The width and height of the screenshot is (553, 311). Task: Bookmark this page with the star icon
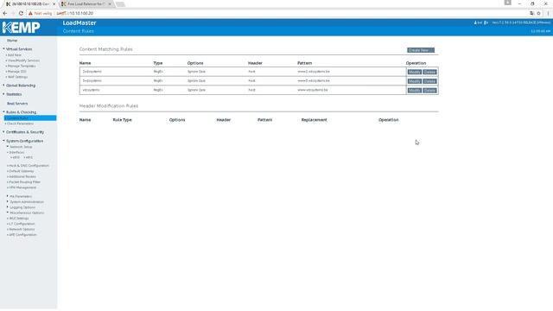click(538, 13)
